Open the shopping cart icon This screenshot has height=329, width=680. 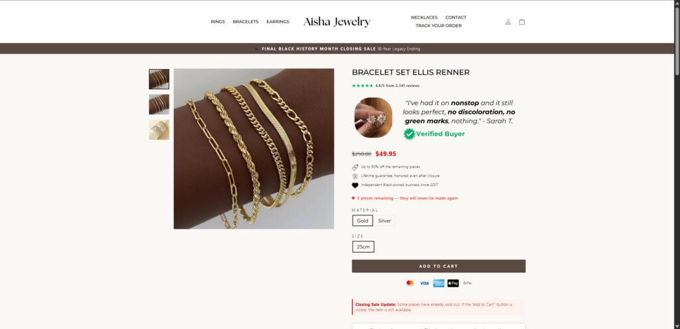point(522,22)
